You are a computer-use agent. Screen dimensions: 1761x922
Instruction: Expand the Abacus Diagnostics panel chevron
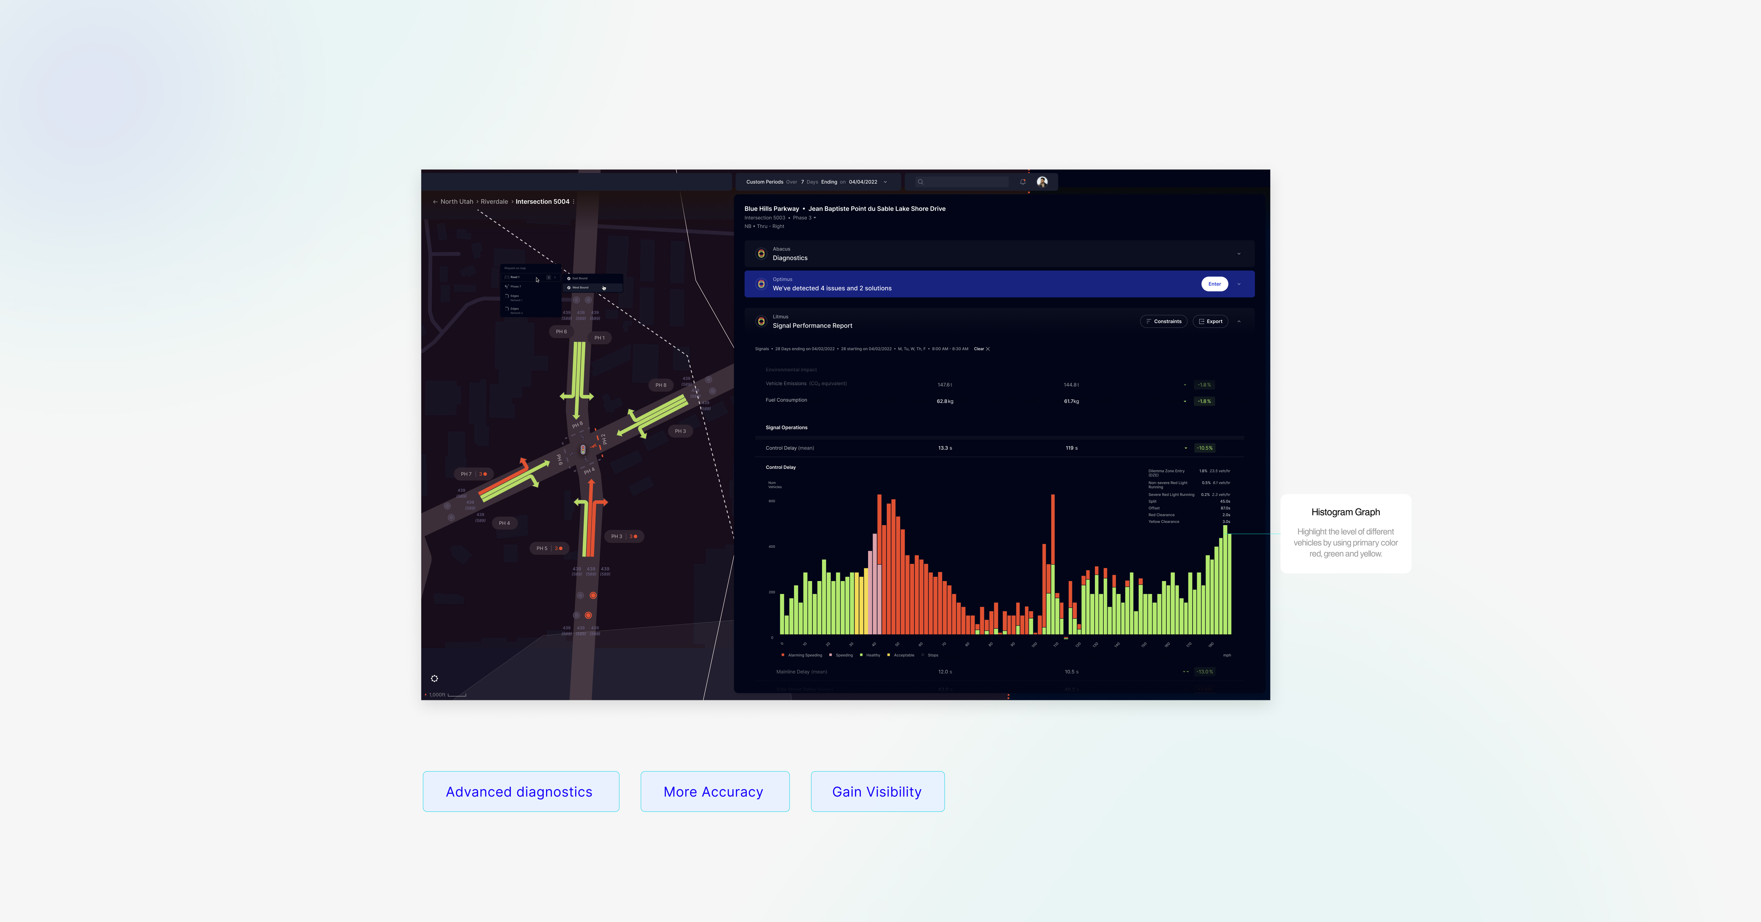[x=1239, y=254]
